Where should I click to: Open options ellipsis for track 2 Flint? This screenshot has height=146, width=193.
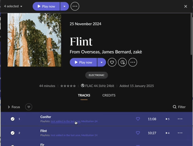180,133
